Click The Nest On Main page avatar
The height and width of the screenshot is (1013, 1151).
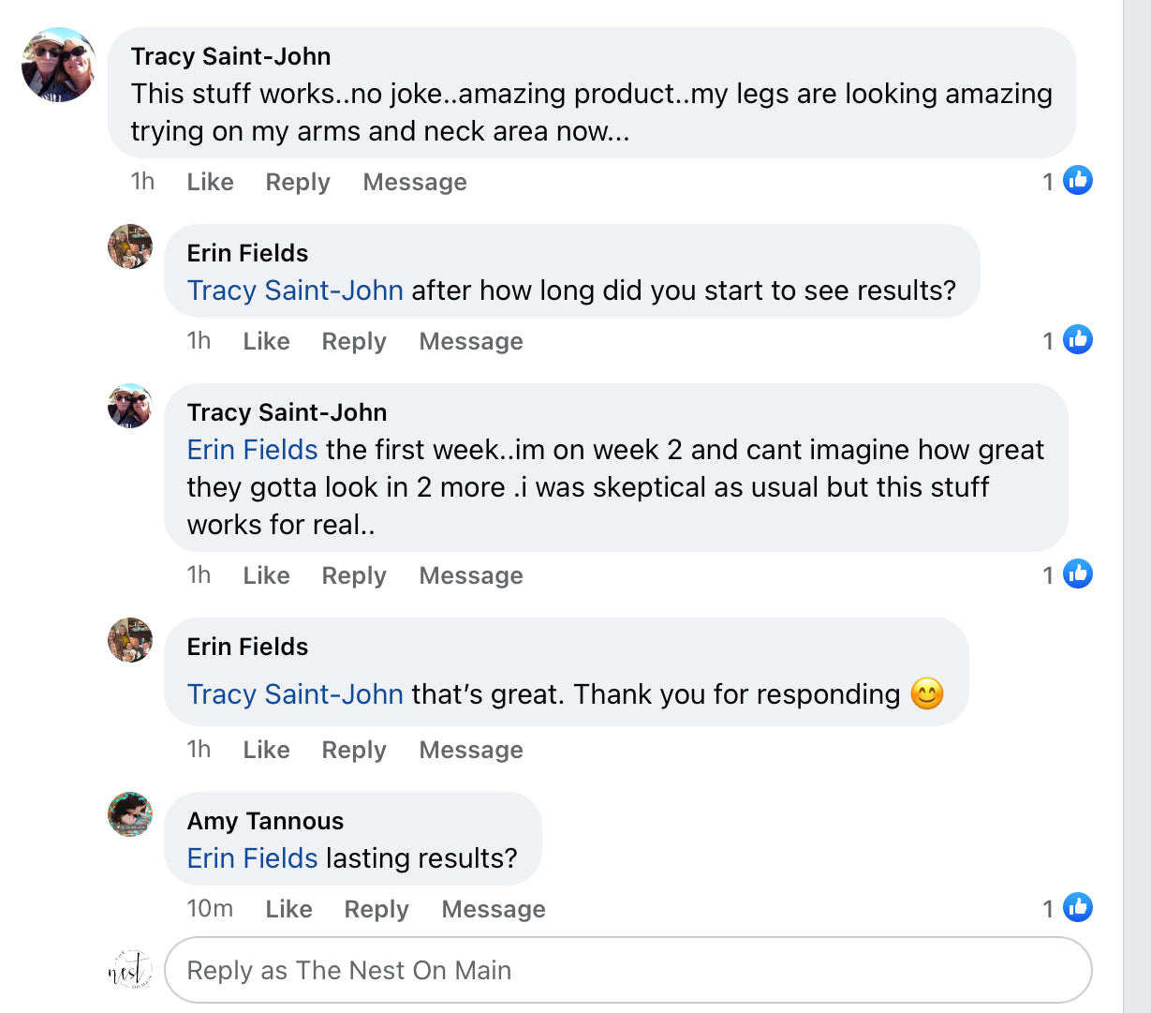point(130,970)
